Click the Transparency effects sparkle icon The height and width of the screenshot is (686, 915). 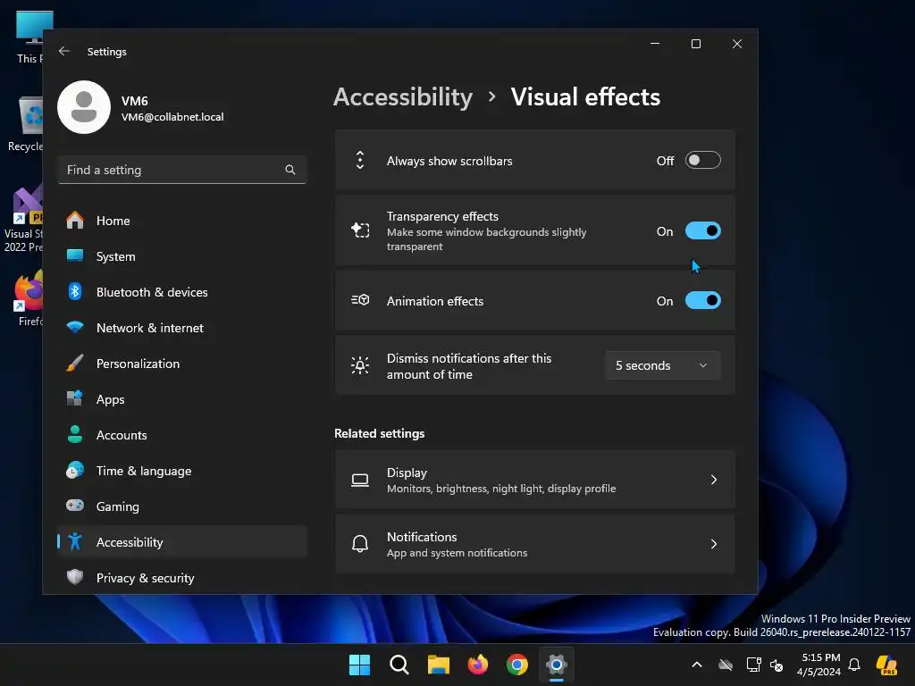coord(360,230)
